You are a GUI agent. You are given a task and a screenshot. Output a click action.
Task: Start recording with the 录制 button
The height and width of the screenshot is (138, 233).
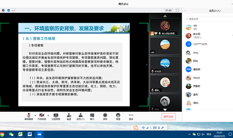click(105, 116)
